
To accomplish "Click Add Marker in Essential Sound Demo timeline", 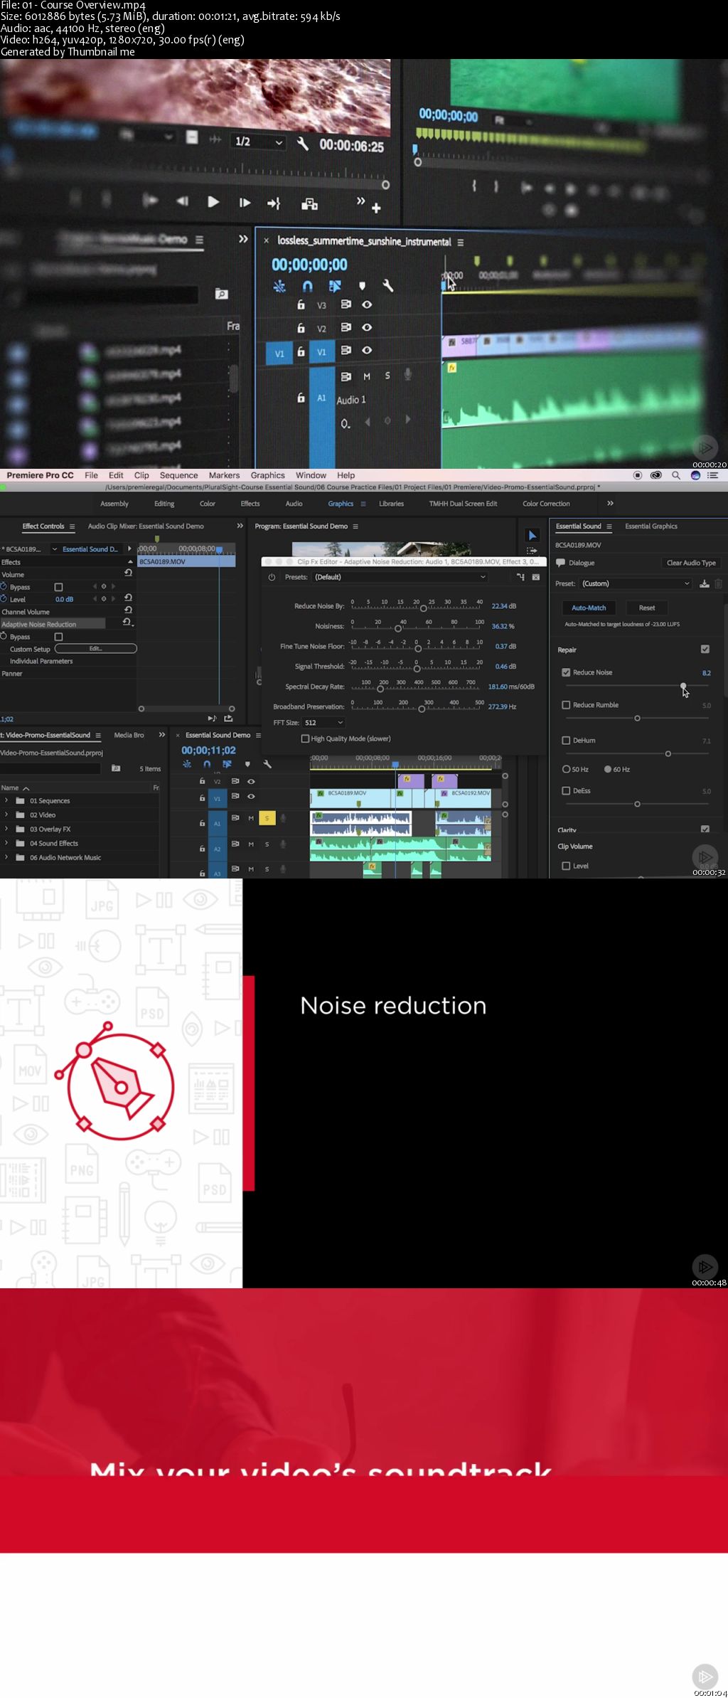I will (247, 764).
